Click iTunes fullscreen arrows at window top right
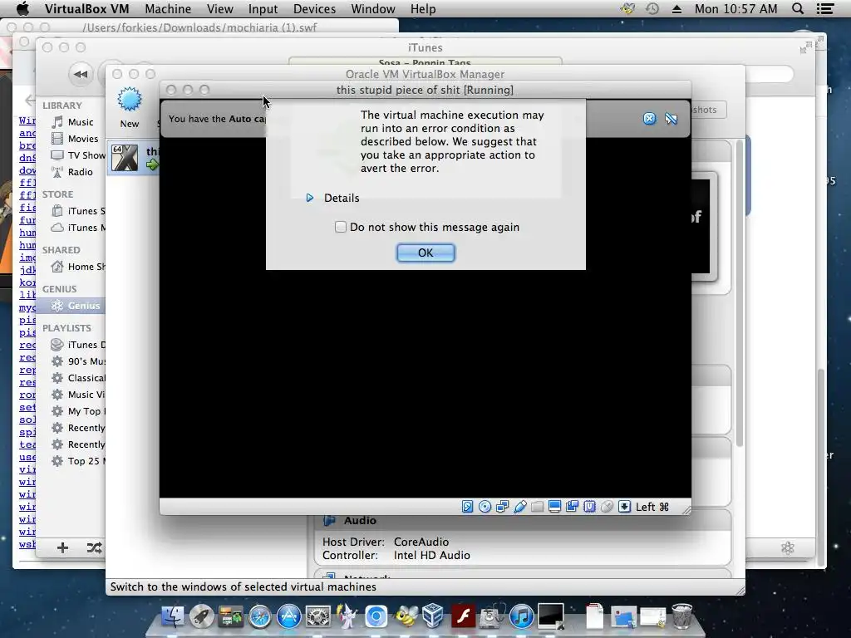The image size is (851, 638). (x=805, y=47)
